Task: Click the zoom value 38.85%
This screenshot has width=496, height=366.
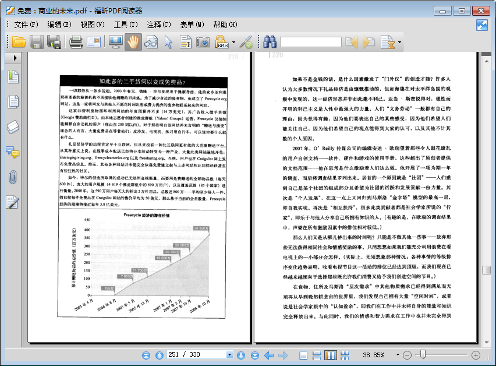Action: pyautogui.click(x=374, y=355)
